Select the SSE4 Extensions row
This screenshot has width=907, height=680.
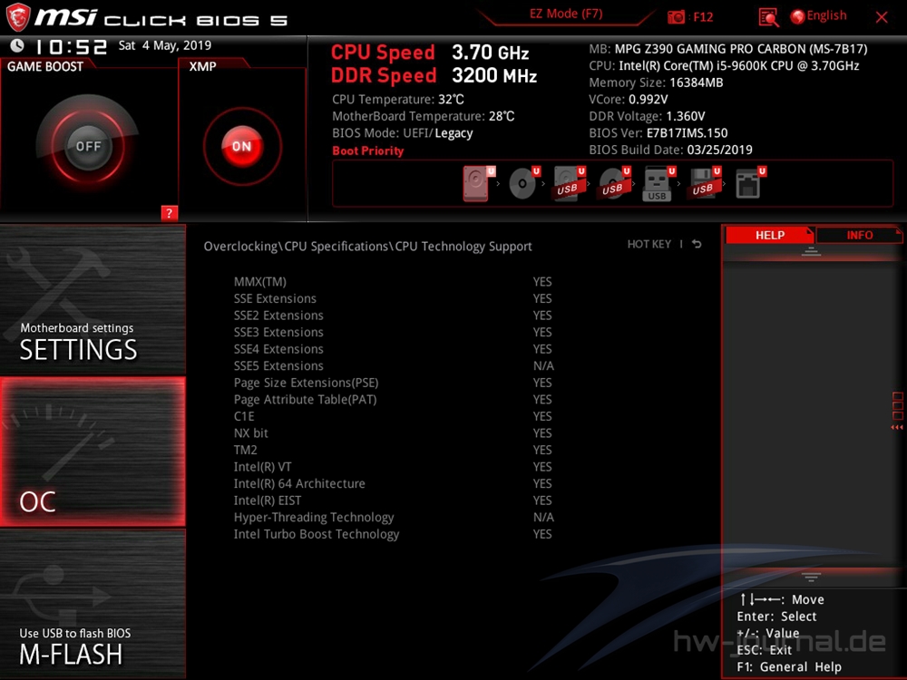coord(394,349)
